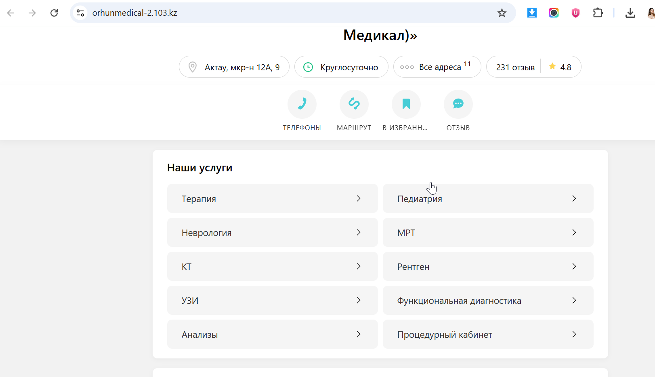
Task: Open the browser Extensions puzzle icon
Action: point(598,13)
